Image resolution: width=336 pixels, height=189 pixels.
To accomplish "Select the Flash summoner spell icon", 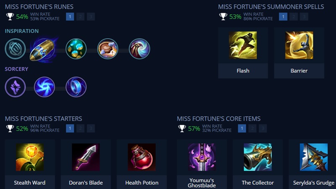I will click(x=243, y=45).
